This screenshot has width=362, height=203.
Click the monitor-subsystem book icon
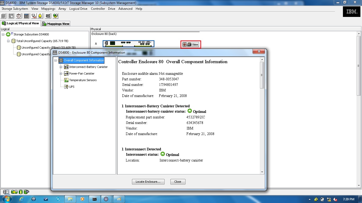pyautogui.click(x=11, y=16)
